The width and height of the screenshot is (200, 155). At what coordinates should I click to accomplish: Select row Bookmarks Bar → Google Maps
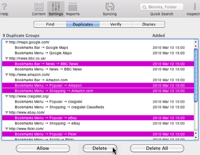(x=98, y=48)
